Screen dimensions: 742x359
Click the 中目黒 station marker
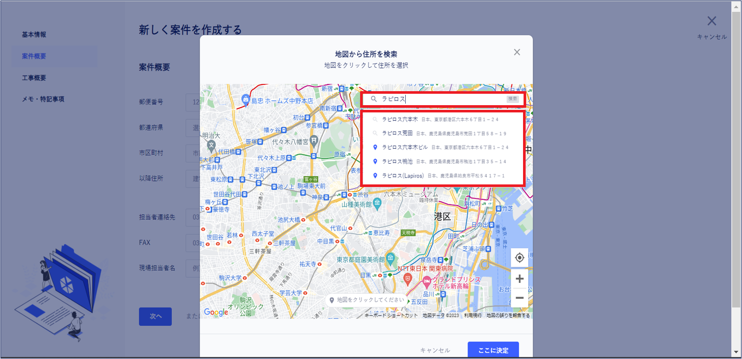click(338, 241)
